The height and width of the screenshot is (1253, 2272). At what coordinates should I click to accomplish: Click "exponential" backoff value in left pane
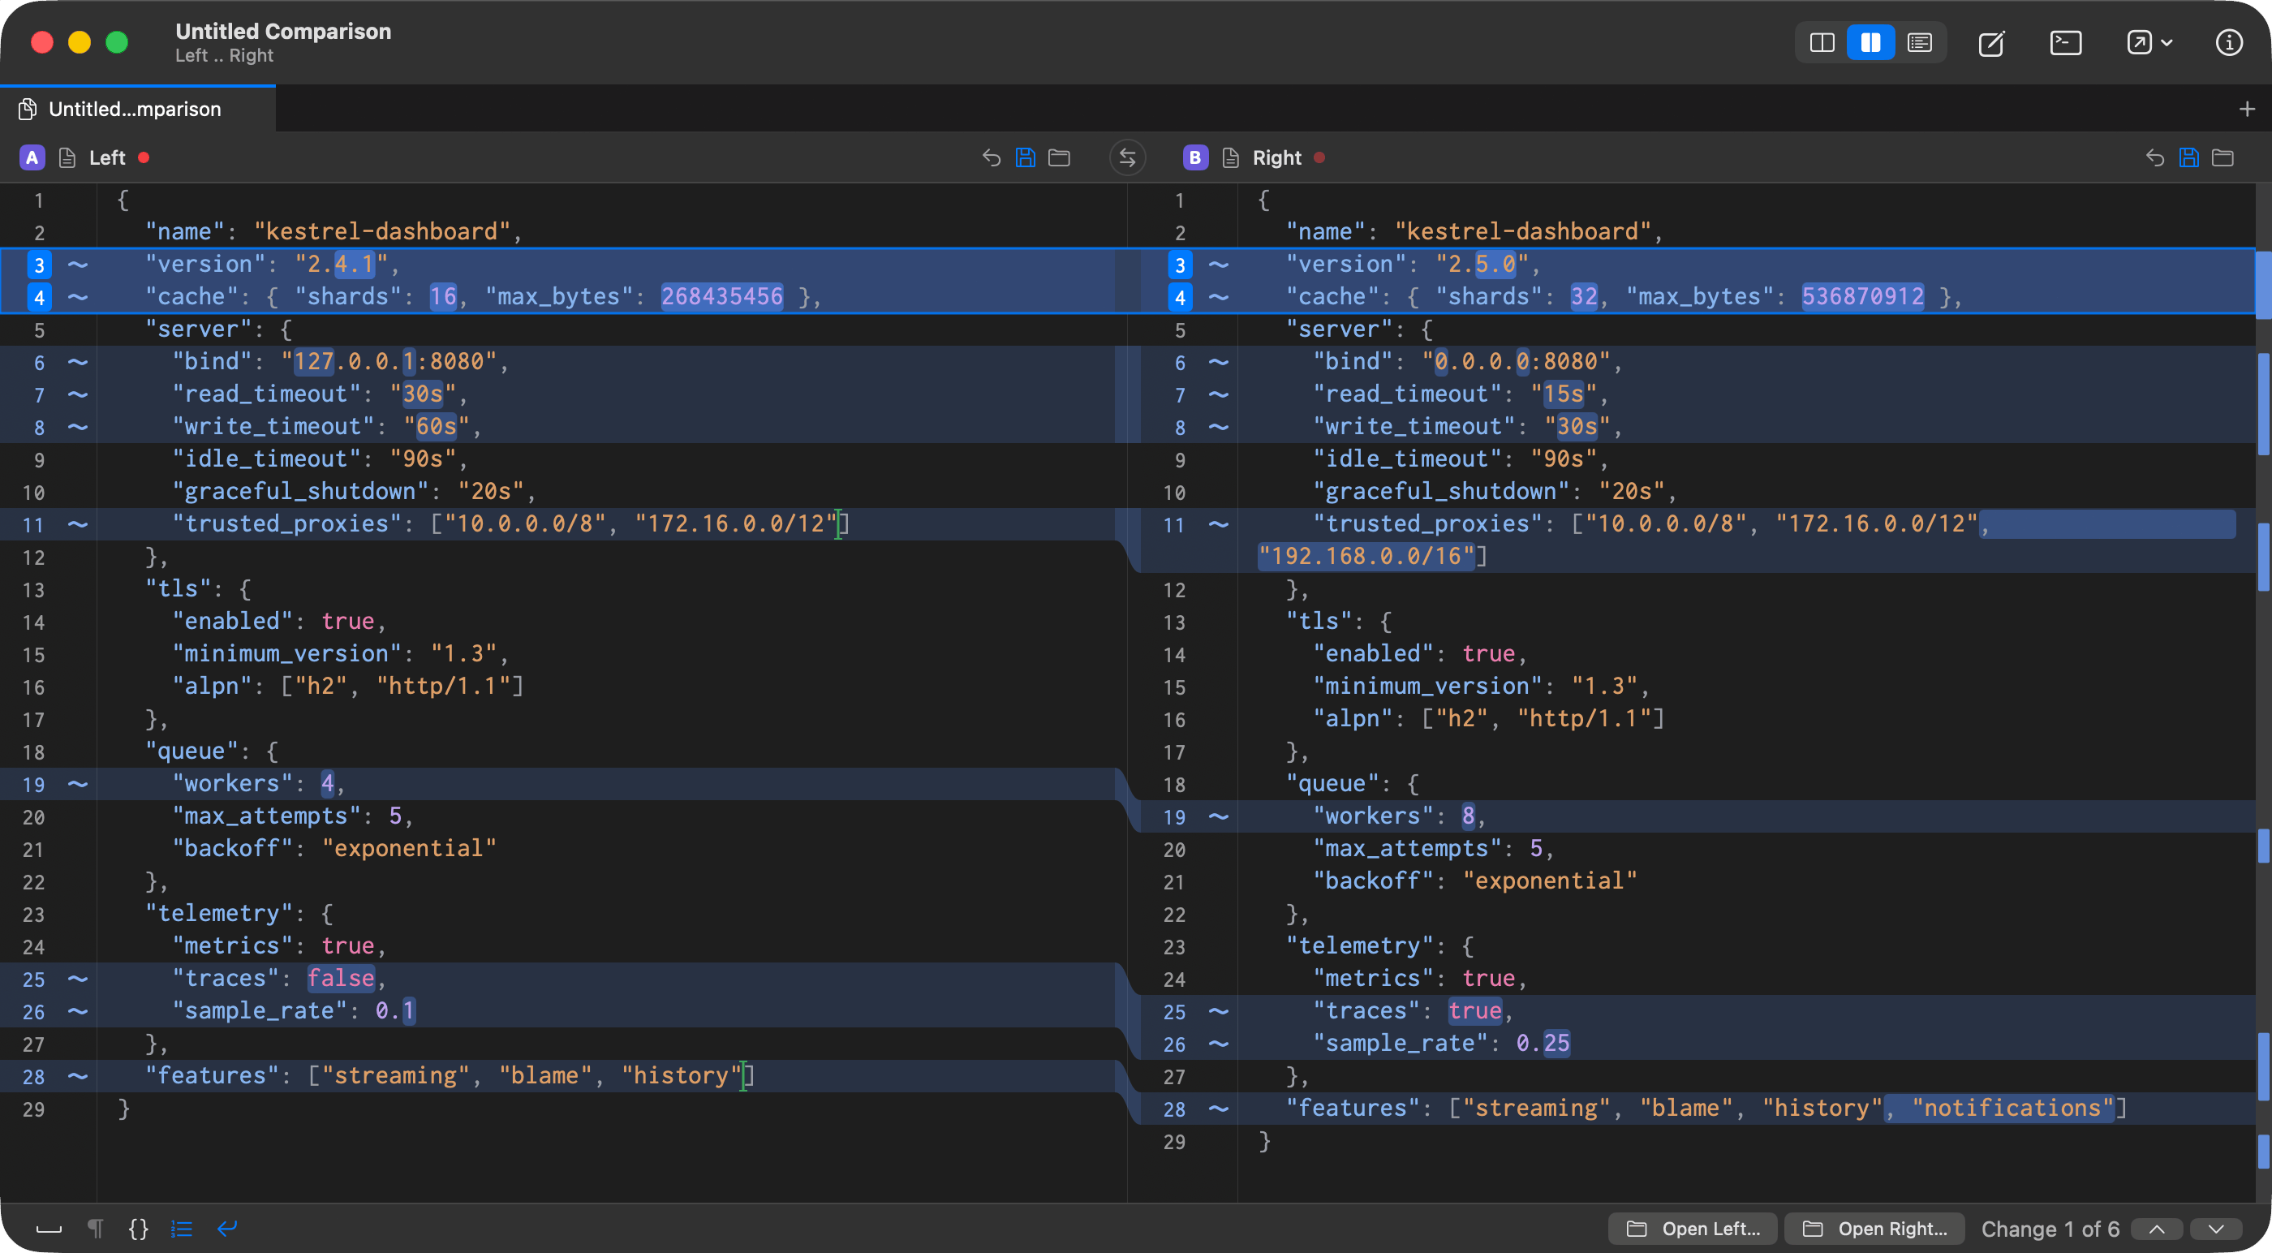[408, 848]
